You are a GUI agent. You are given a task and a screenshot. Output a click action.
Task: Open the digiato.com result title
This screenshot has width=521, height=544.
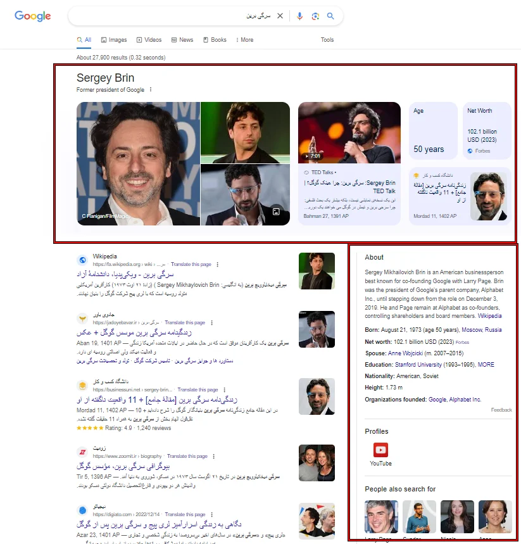tap(159, 524)
